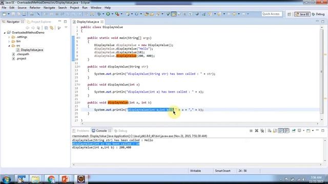
Task: Collapse the src folder
Action: coord(9,45)
